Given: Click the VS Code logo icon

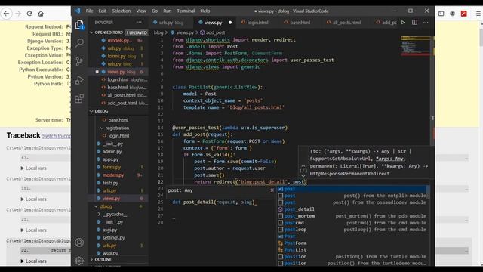Looking at the screenshot, I should click(77, 11).
